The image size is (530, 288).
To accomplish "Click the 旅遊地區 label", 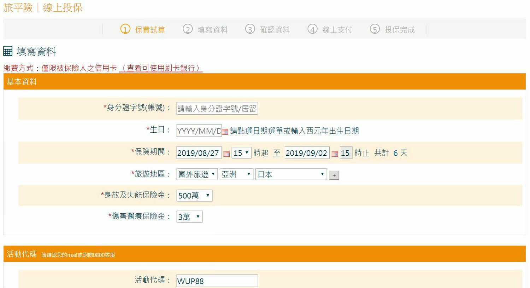I will pos(151,174).
